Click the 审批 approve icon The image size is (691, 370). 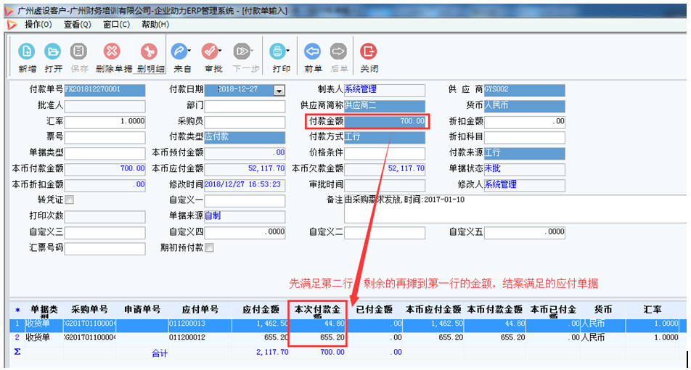point(210,52)
